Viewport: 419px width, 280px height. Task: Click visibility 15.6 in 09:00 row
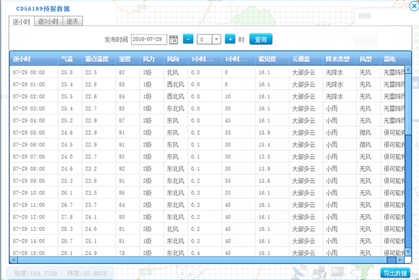pyautogui.click(x=264, y=181)
